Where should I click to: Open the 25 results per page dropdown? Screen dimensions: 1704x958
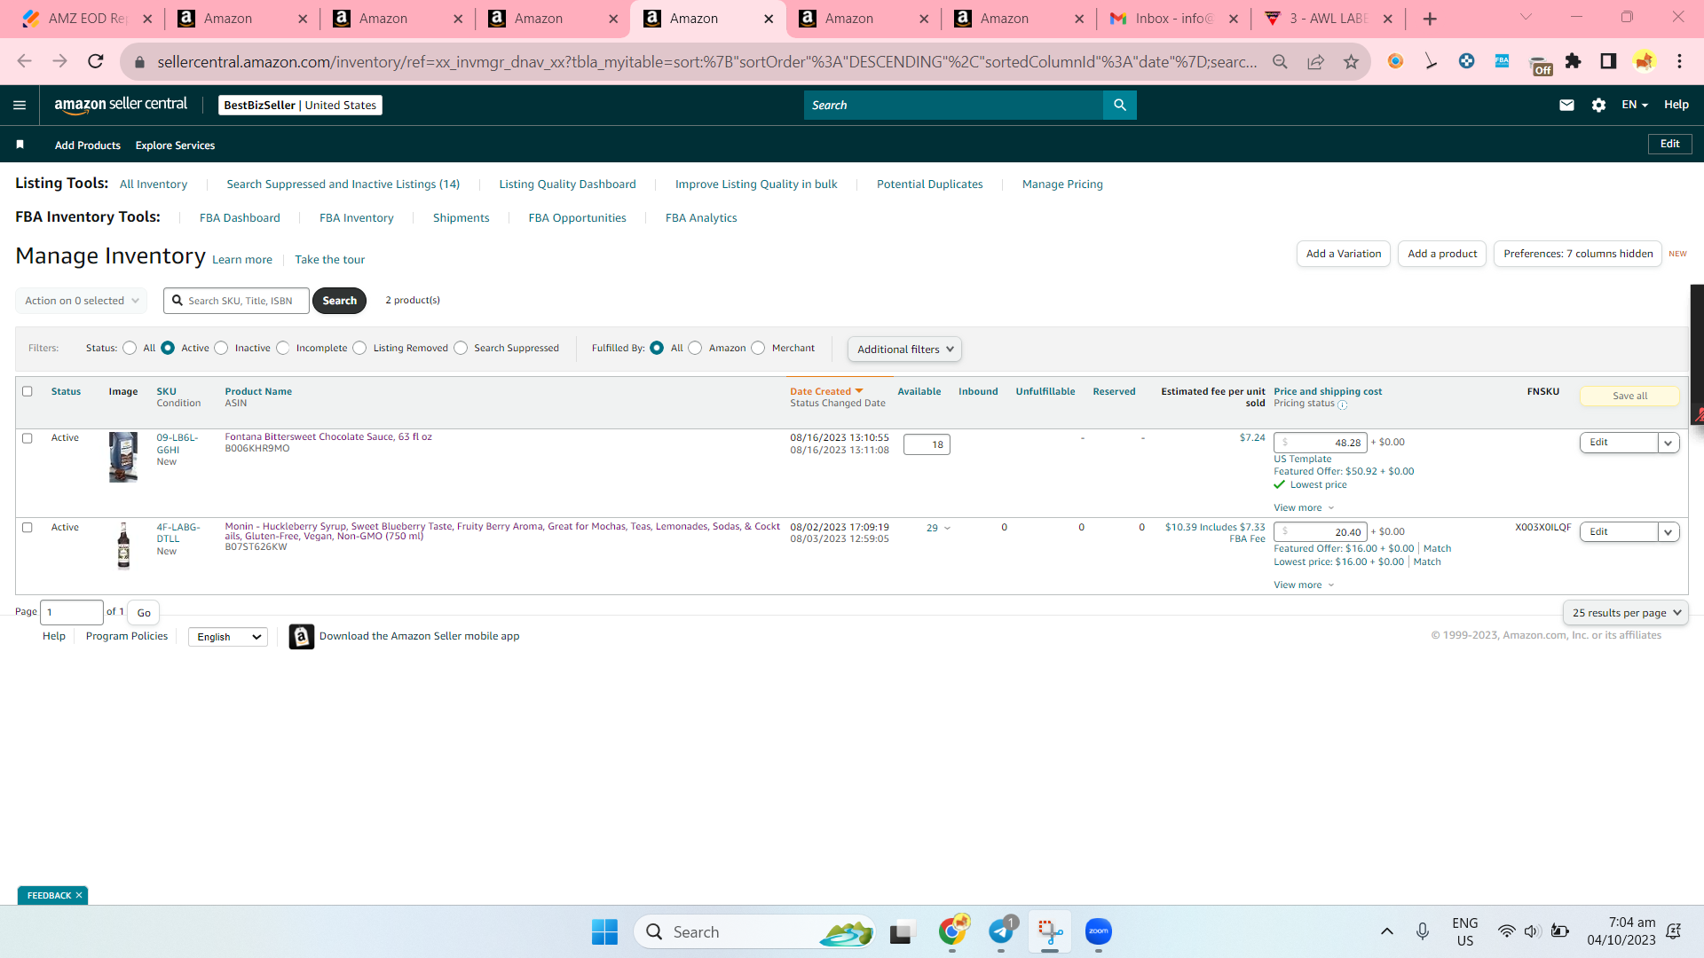(1625, 613)
